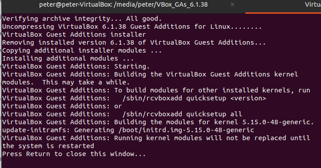Click the 'Removing installed version 6.1.38' line
The image size is (321, 168).
tap(134, 42)
